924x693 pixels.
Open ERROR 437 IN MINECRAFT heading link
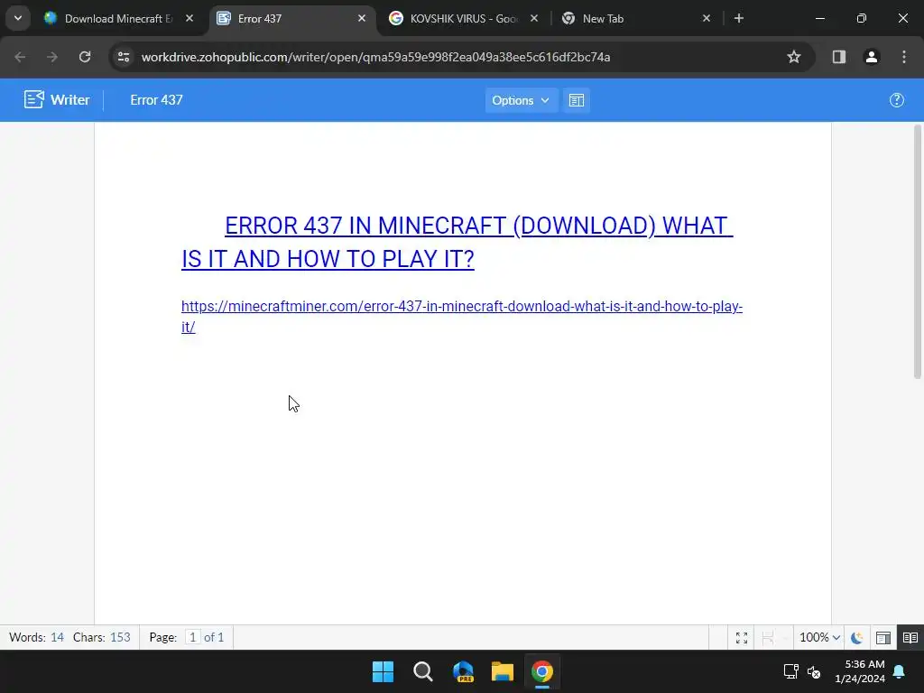[x=457, y=242]
